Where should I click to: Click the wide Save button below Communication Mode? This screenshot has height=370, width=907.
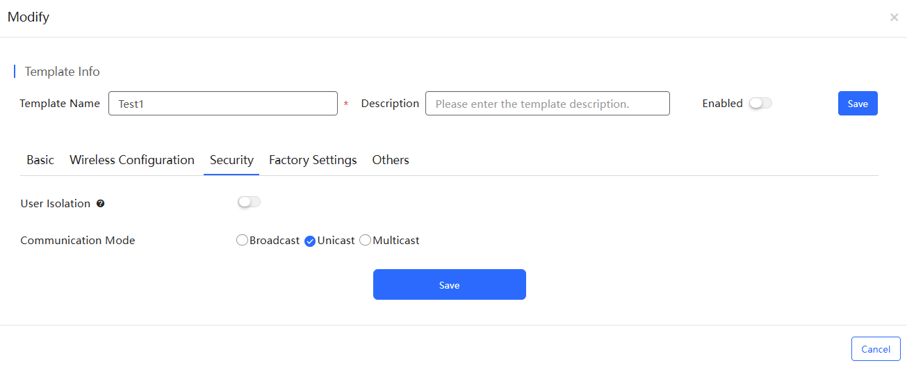[x=450, y=284]
